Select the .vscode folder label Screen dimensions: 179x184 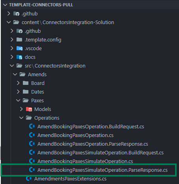[33, 49]
